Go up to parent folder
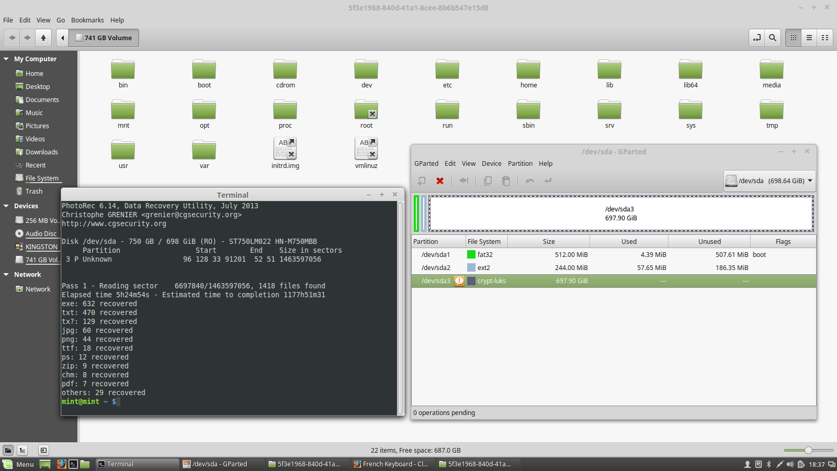Image resolution: width=837 pixels, height=471 pixels. pos(43,38)
